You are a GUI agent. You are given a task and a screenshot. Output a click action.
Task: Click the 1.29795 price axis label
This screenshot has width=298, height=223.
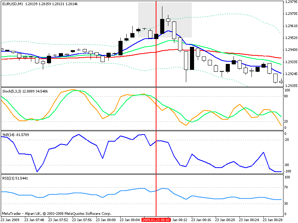[x=291, y=2]
